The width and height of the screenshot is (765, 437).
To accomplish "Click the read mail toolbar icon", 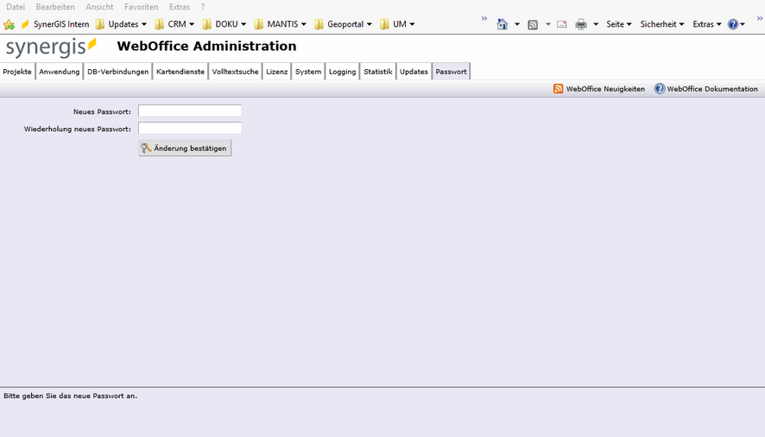I will 562,24.
